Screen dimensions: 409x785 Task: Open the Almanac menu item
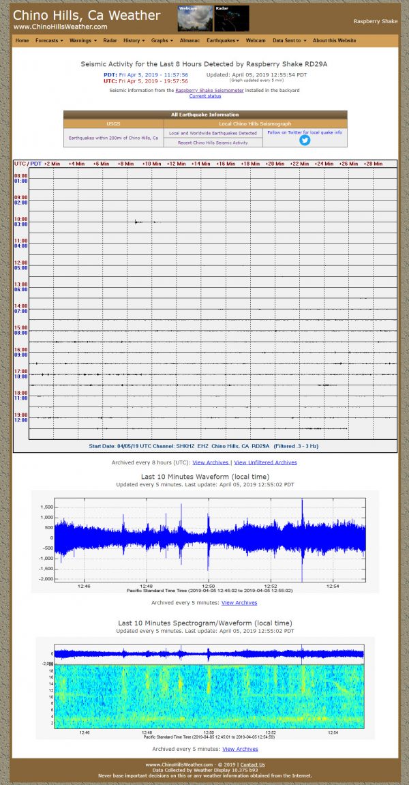point(190,40)
